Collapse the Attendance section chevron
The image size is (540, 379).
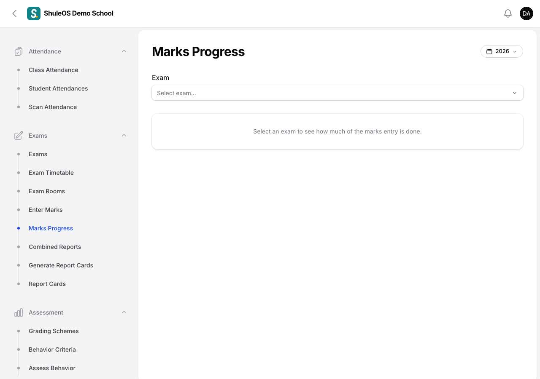pos(124,51)
